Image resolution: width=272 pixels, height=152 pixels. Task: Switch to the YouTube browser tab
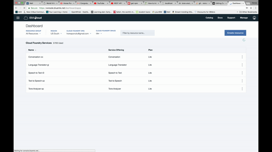[100, 3]
